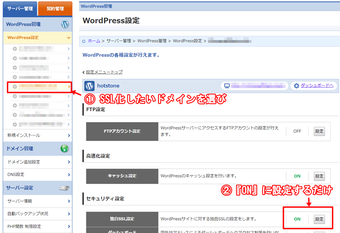This screenshot has height=233, width=340.
Task: Click the WordPress管理 breadcrumb text
Action: click(x=152, y=41)
